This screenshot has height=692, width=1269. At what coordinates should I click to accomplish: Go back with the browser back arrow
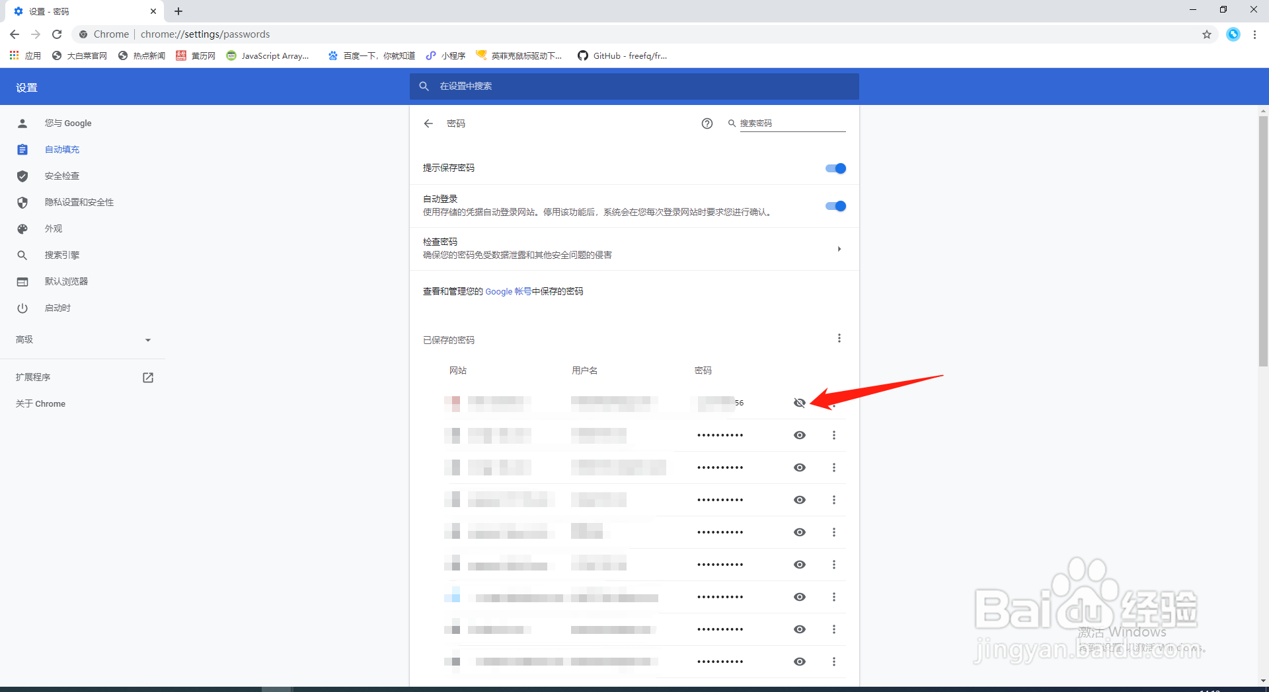click(x=15, y=34)
